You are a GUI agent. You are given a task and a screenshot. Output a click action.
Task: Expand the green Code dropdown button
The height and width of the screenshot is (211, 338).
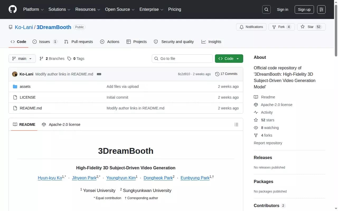pyautogui.click(x=229, y=59)
